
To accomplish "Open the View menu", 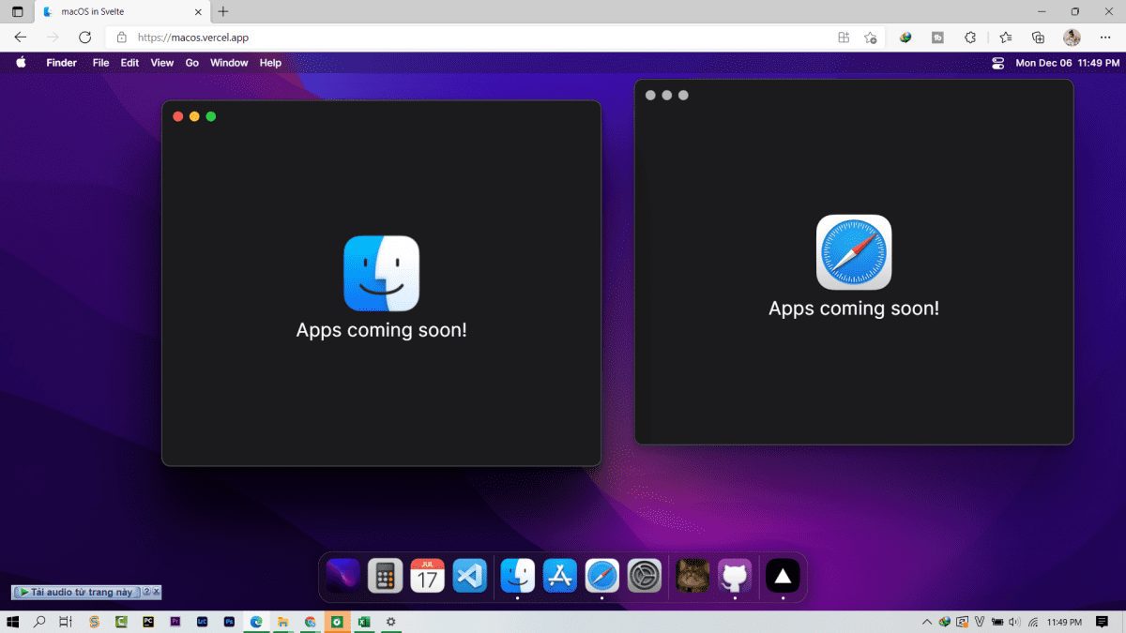I will 162,63.
